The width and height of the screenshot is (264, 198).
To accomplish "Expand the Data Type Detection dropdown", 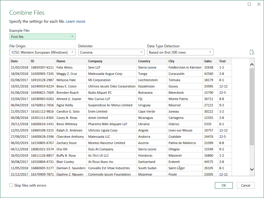I will (x=180, y=52).
